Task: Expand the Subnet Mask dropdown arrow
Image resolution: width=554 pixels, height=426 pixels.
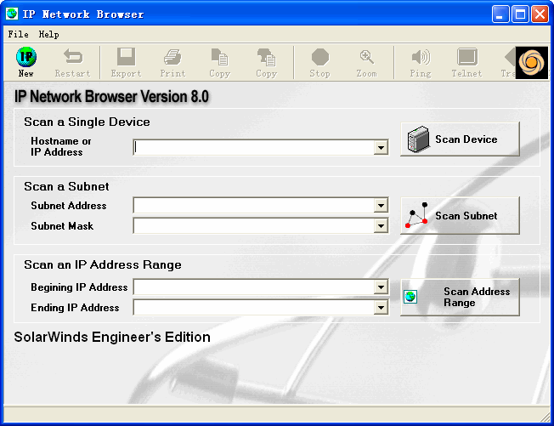Action: click(381, 226)
